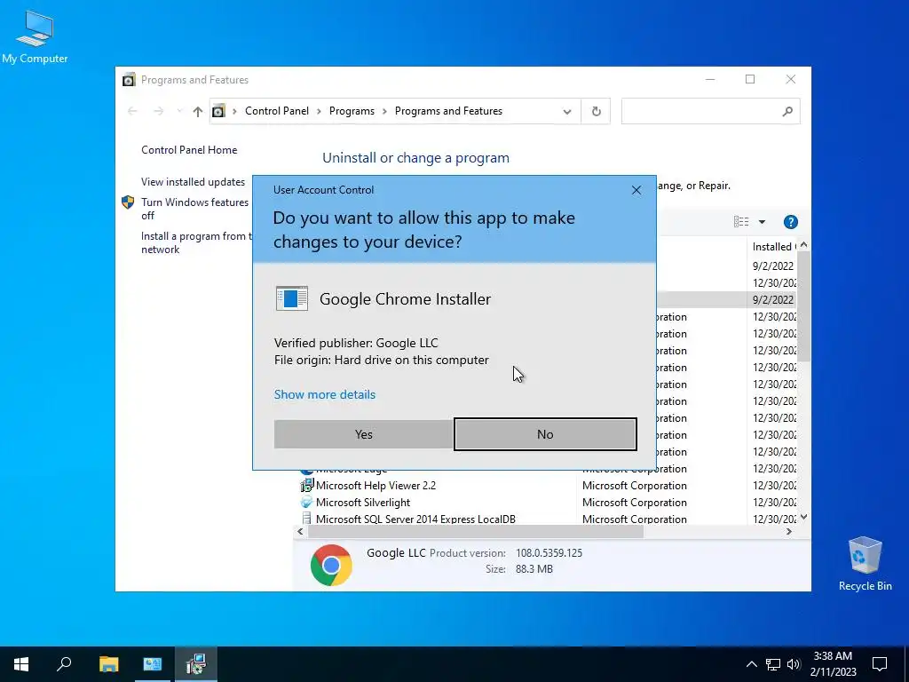This screenshot has width=909, height=682.
Task: Open View installed updates link
Action: [193, 182]
